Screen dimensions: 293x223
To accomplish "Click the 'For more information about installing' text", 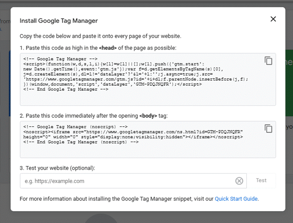I will click(x=139, y=199).
